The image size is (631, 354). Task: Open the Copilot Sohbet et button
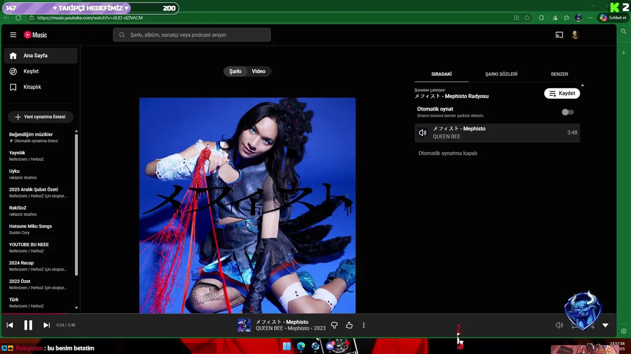pyautogui.click(x=612, y=18)
